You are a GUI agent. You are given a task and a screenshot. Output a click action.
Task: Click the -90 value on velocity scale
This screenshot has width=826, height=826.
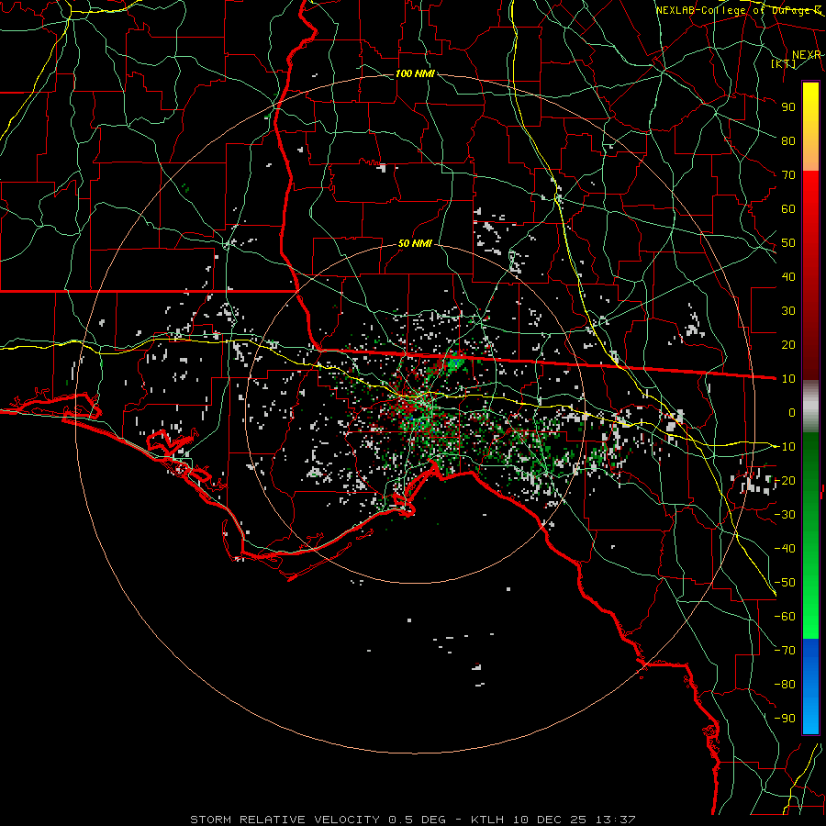[785, 719]
